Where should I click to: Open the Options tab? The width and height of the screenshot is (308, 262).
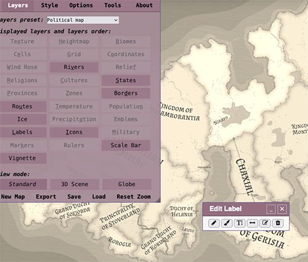[81, 6]
